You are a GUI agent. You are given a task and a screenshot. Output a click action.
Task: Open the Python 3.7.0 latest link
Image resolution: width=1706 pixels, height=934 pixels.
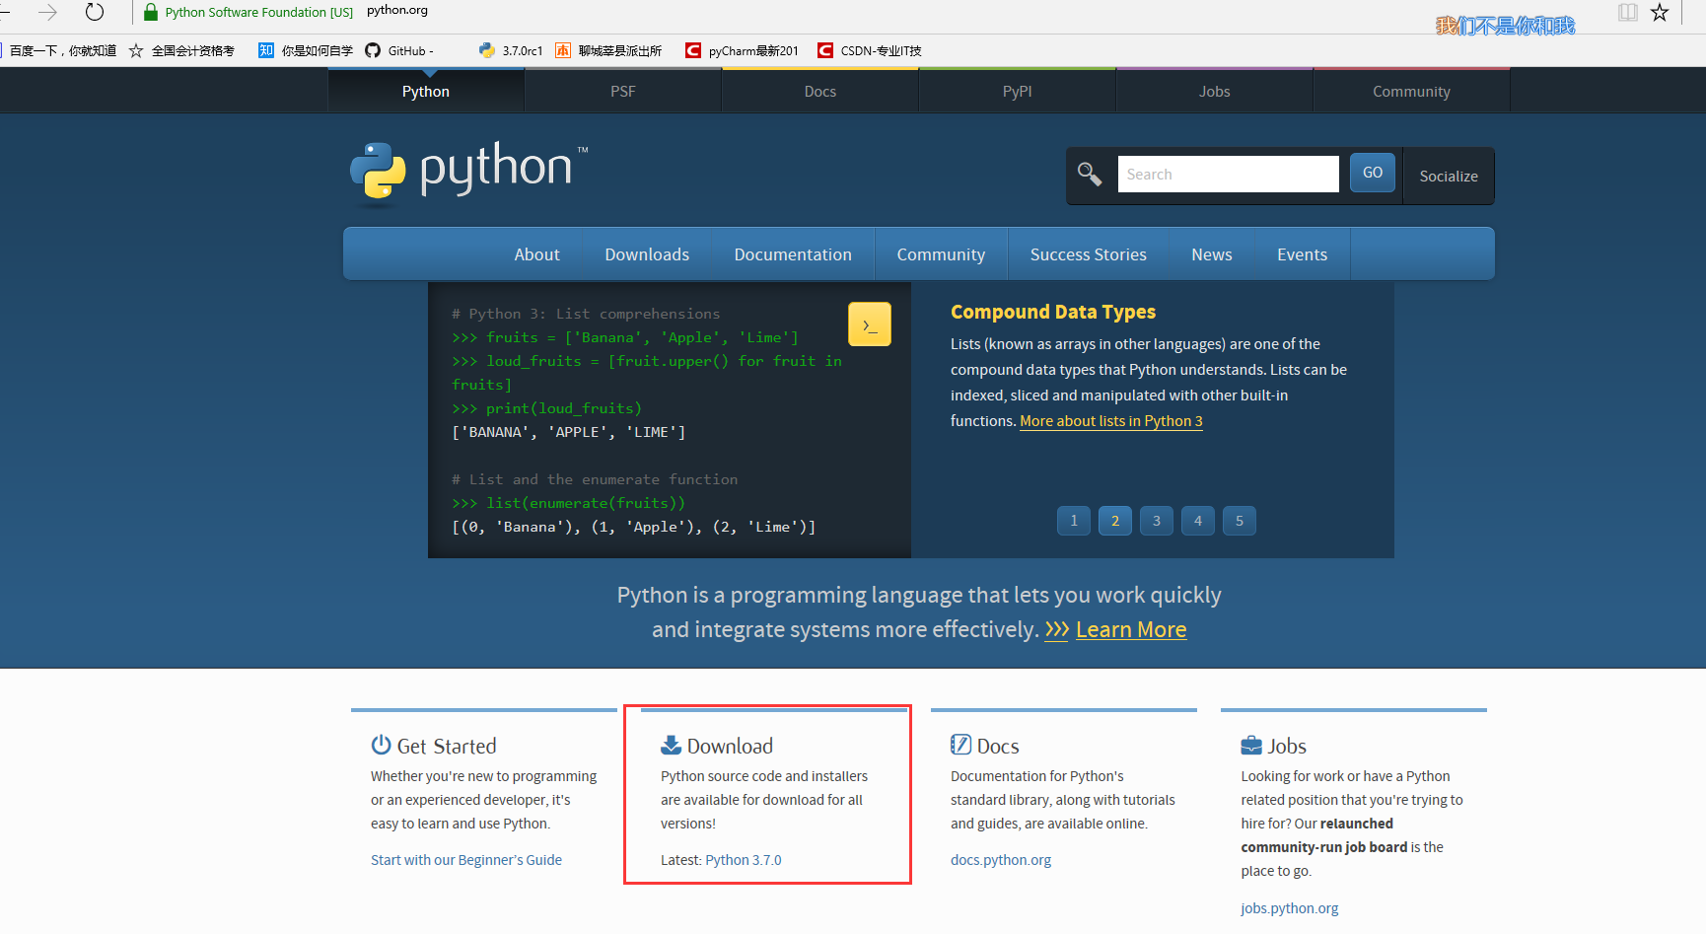tap(744, 860)
